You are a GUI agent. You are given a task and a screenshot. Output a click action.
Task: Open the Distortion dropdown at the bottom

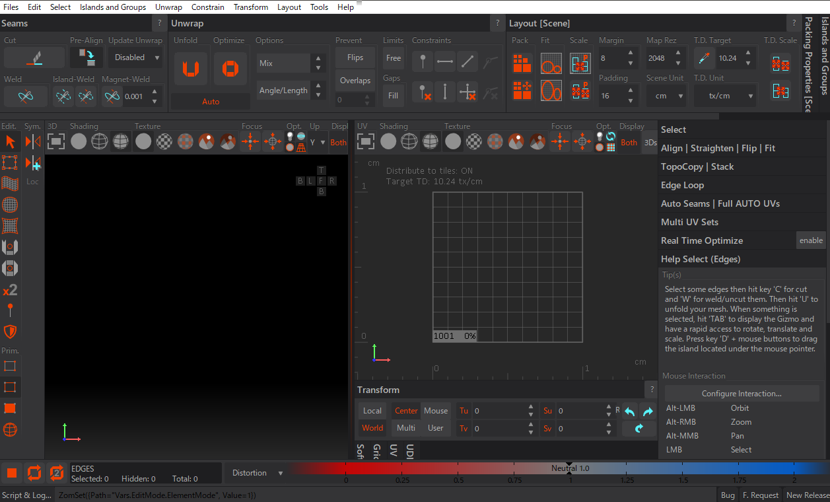(256, 472)
